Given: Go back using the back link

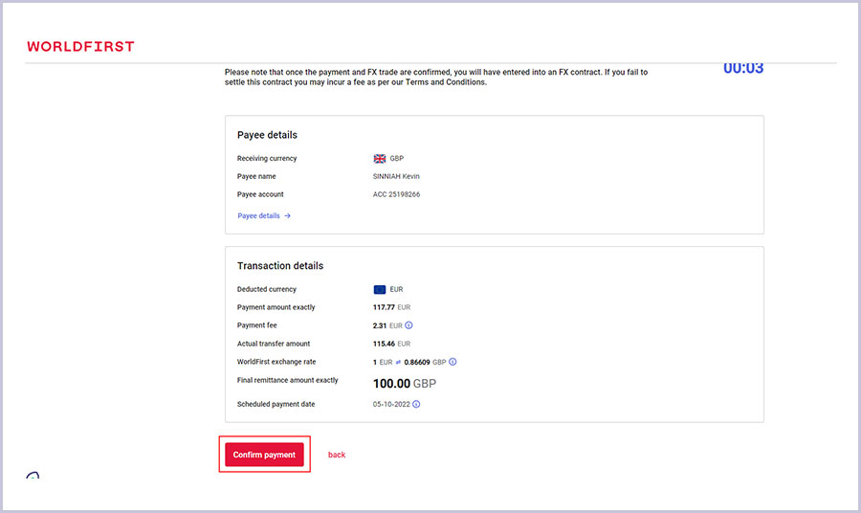Looking at the screenshot, I should coord(337,455).
